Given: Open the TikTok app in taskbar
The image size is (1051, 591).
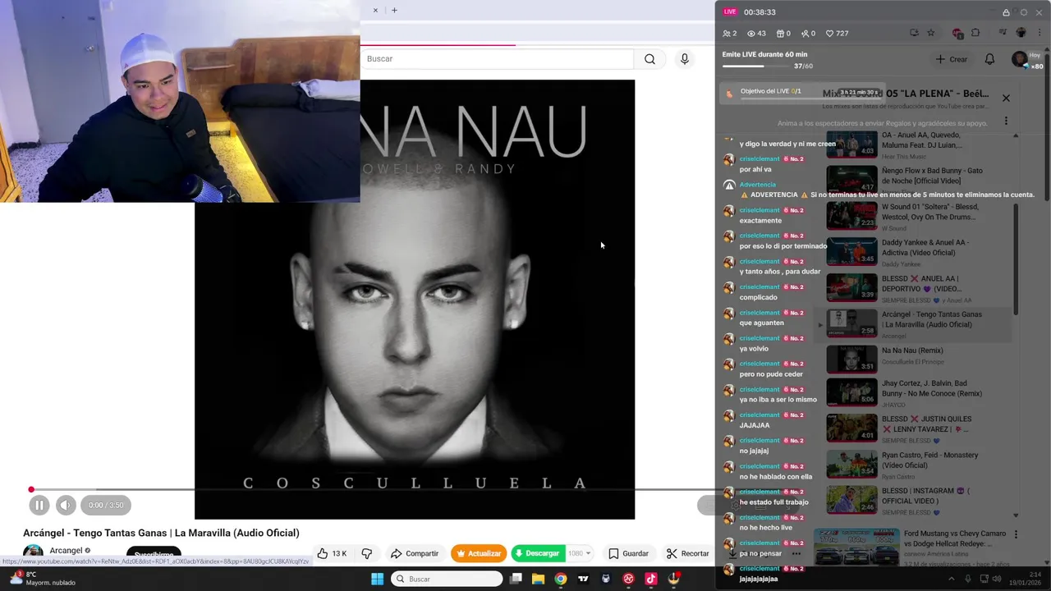Looking at the screenshot, I should pos(650,579).
